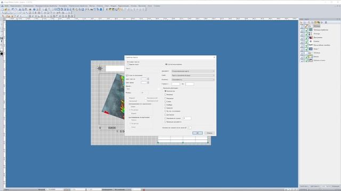Screen dimensions: 341x191
Task: Click the range 'to' input field
Action: (x=190, y=84)
